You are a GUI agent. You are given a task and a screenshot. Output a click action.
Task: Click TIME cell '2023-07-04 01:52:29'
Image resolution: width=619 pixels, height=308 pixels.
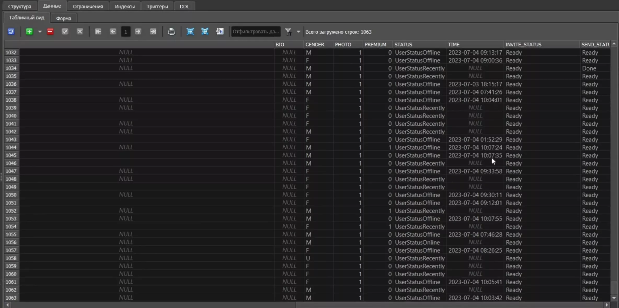[x=475, y=140]
